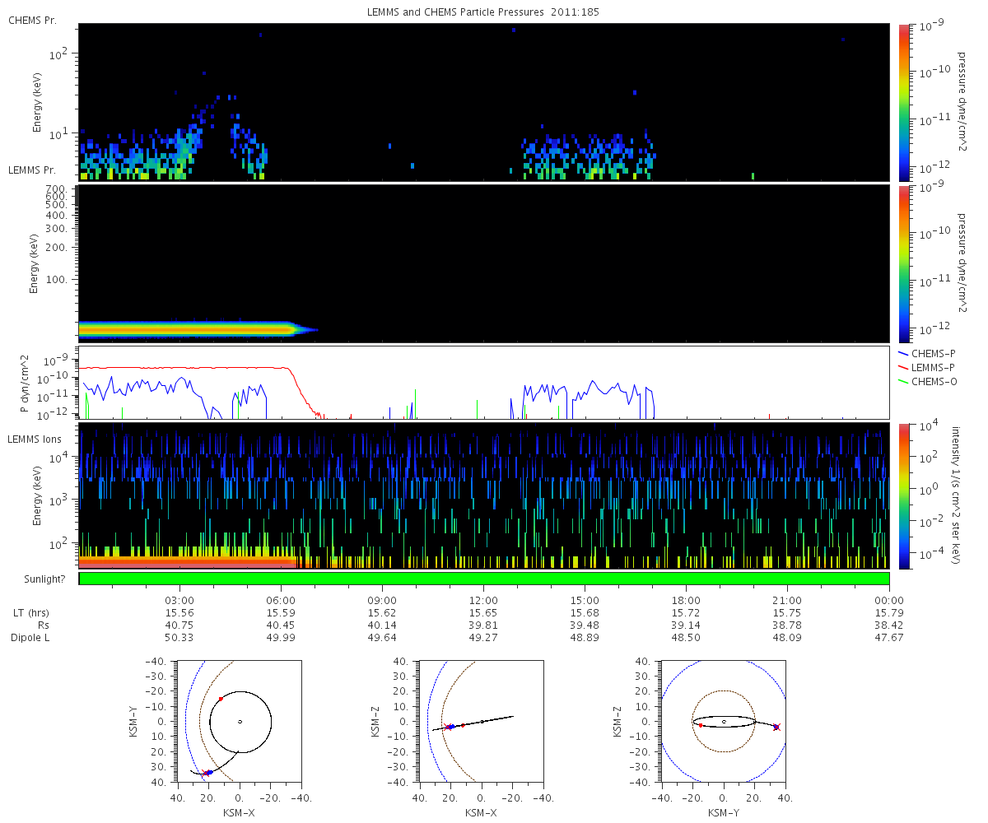Click the 06:00 time axis label

(281, 600)
